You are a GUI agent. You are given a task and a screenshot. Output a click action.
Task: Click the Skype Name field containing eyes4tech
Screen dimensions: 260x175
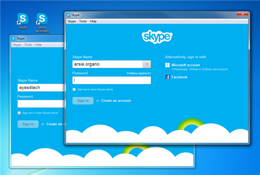coord(41,88)
